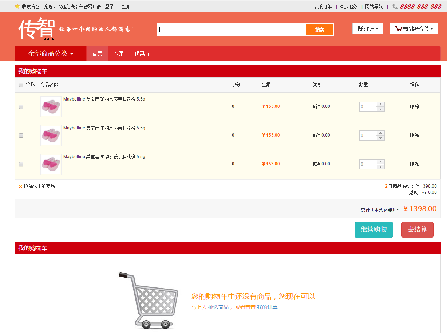This screenshot has width=447, height=333.
Task: Click the orange X icon before 删除选中的商品
Action: pos(20,187)
